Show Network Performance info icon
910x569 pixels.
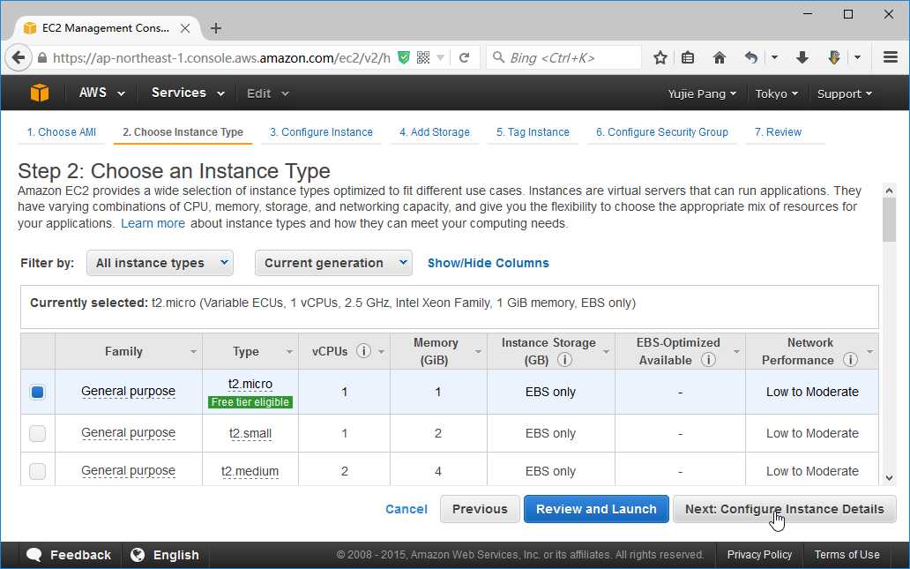click(x=850, y=360)
